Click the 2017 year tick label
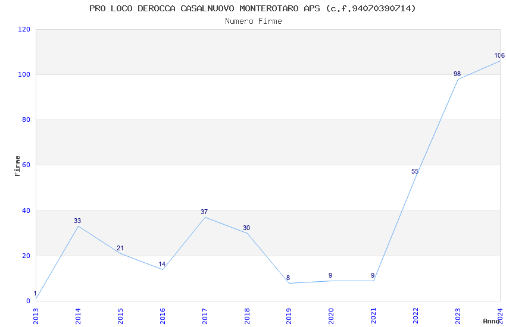This screenshot has width=506, height=327. click(x=205, y=316)
